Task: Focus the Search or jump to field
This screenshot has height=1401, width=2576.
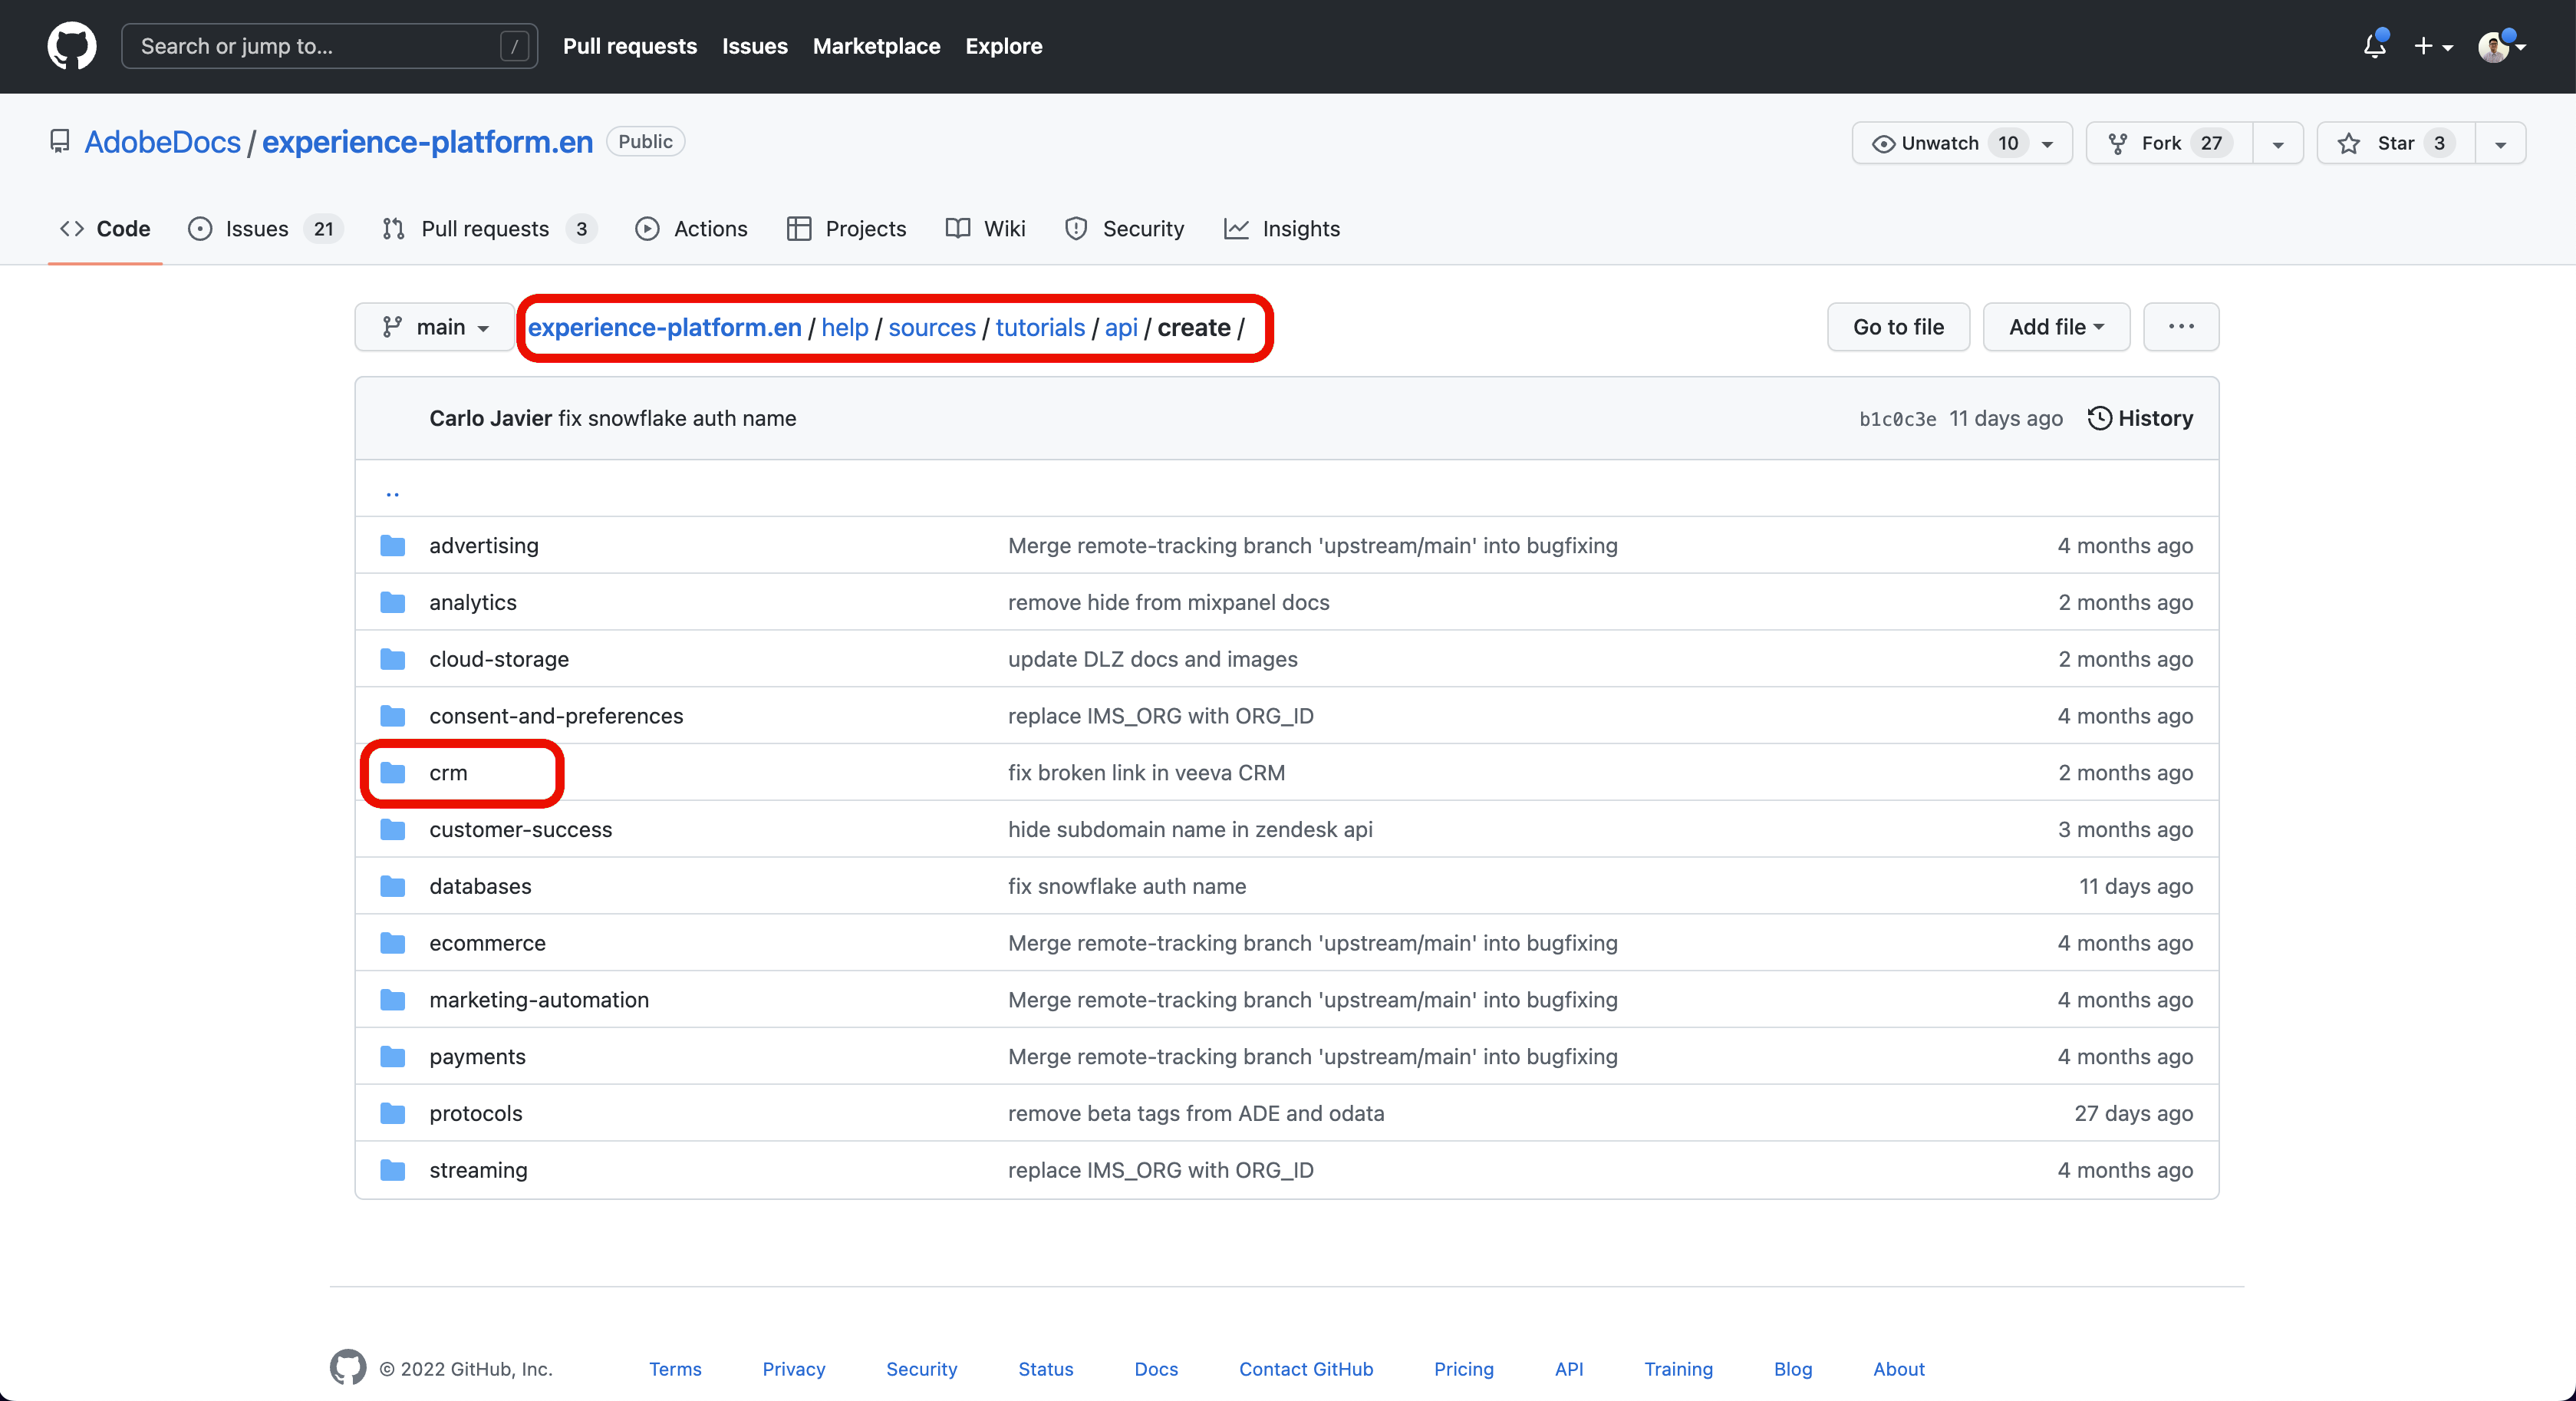Action: 329,46
